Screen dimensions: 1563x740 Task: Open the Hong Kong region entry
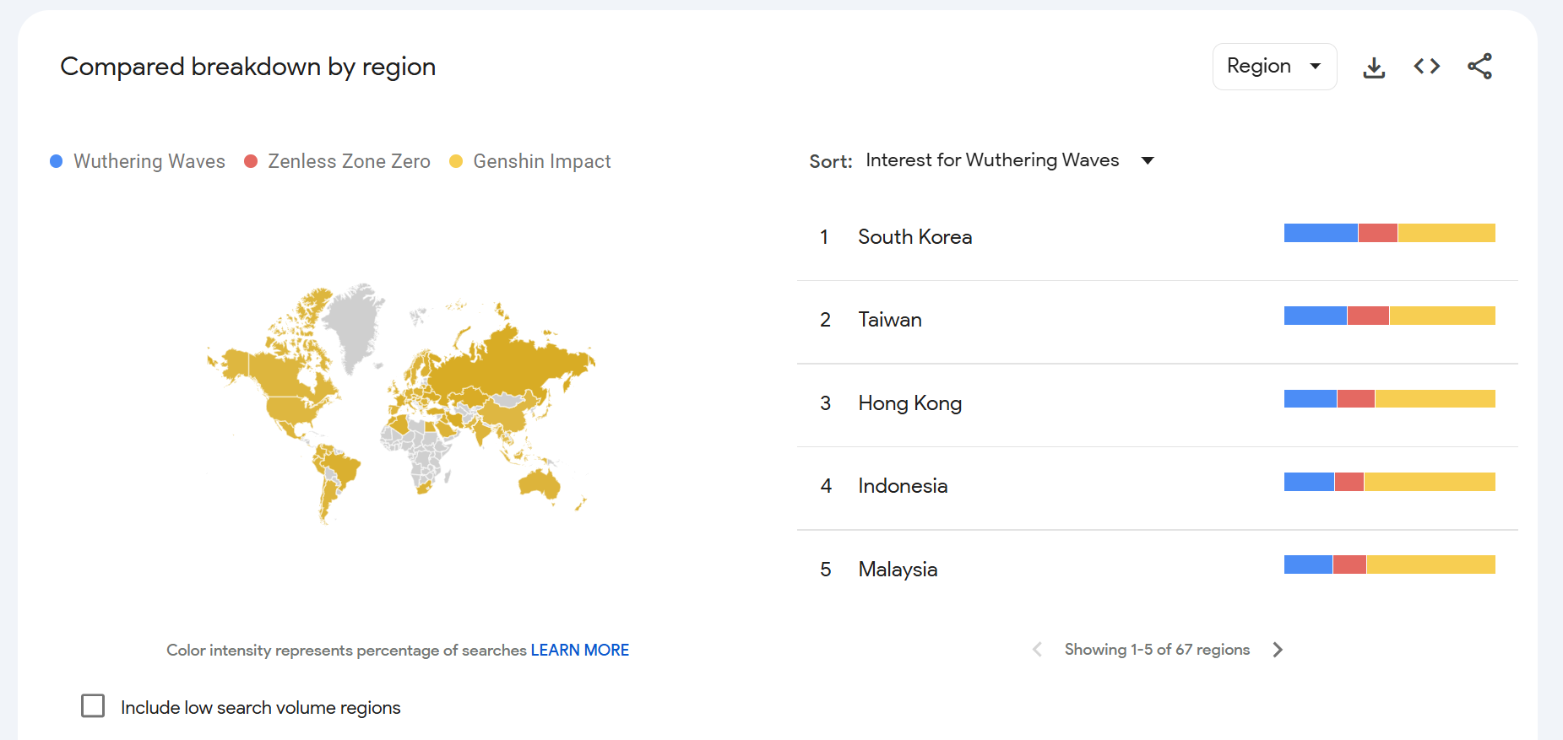(909, 403)
